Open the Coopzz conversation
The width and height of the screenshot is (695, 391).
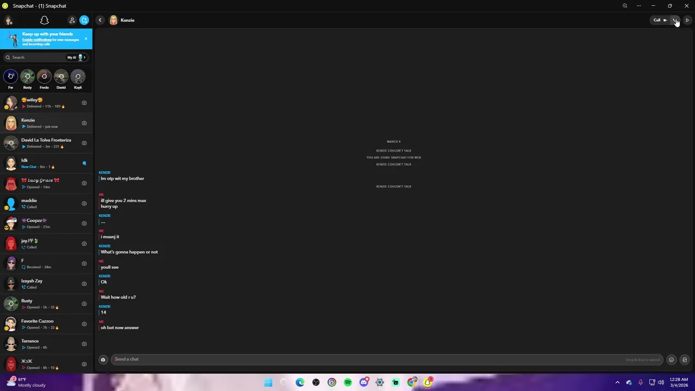click(46, 223)
